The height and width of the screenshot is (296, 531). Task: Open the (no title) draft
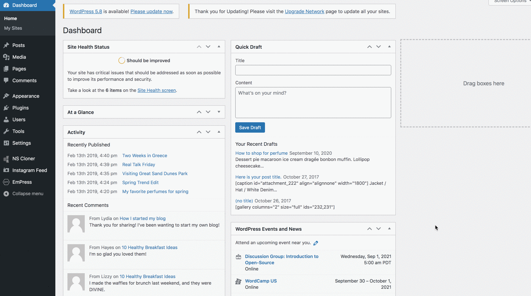[244, 201]
